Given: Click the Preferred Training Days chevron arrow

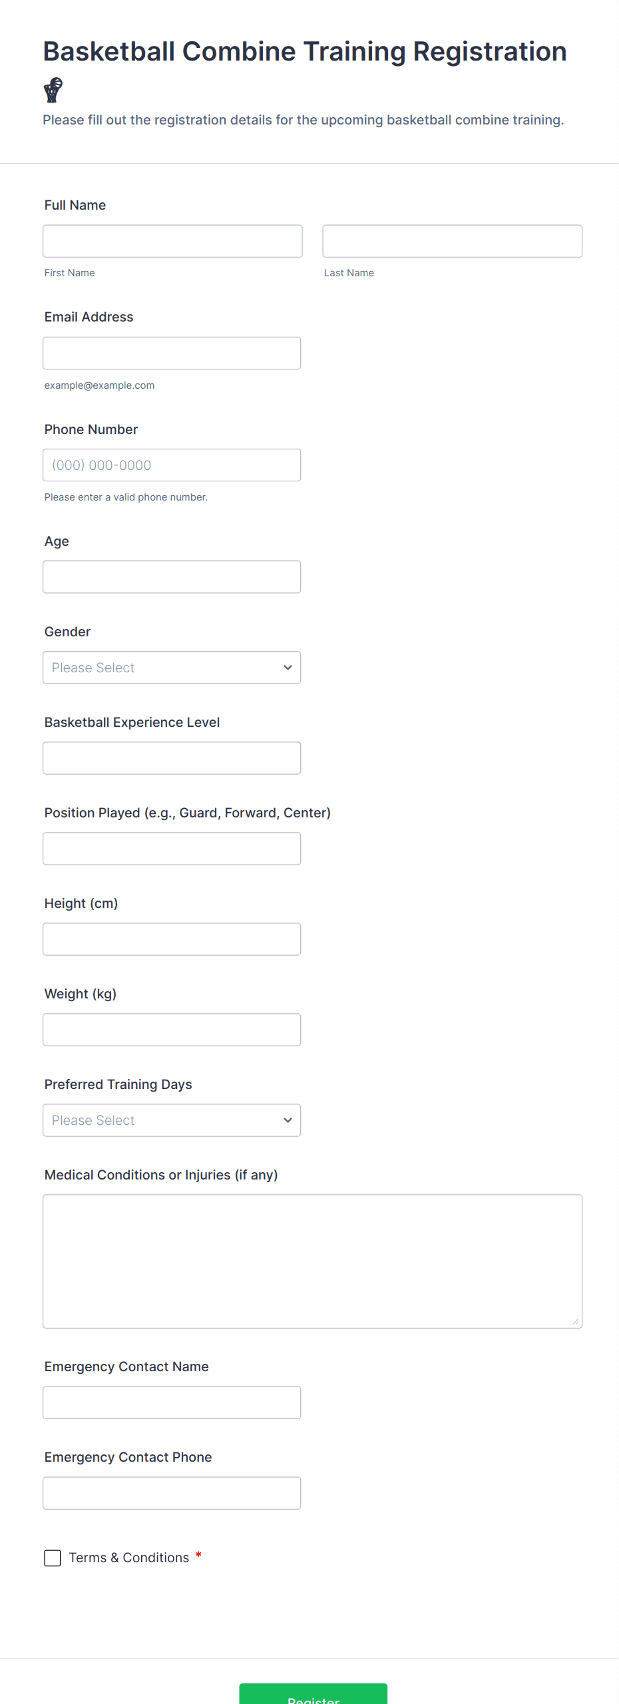Looking at the screenshot, I should [288, 1120].
